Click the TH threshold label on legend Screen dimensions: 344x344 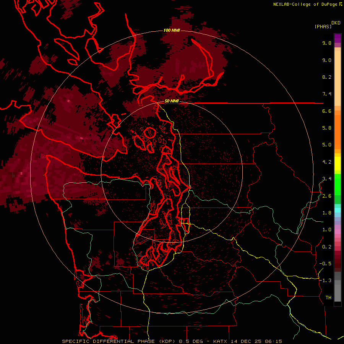(328, 298)
